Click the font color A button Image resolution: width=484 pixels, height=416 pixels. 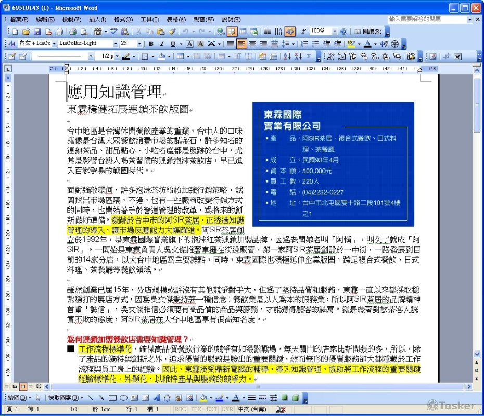click(x=367, y=44)
